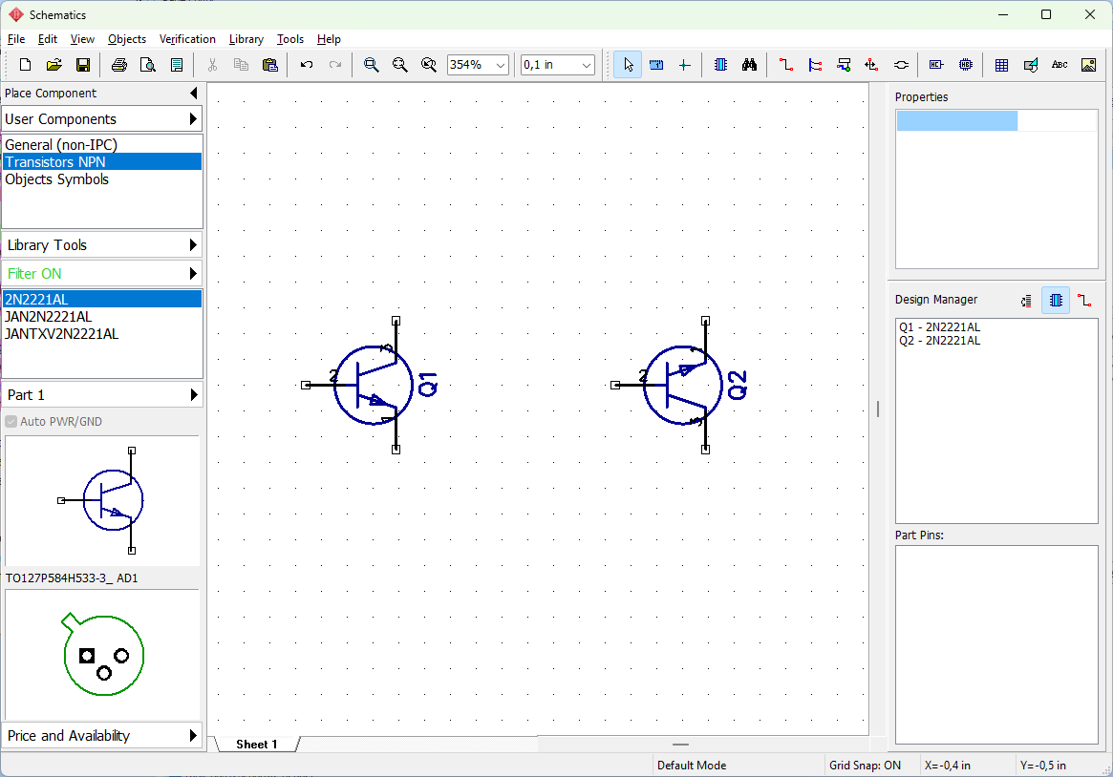Screen dimensions: 1113x777
Task: Open the Objects menu
Action: click(x=127, y=39)
